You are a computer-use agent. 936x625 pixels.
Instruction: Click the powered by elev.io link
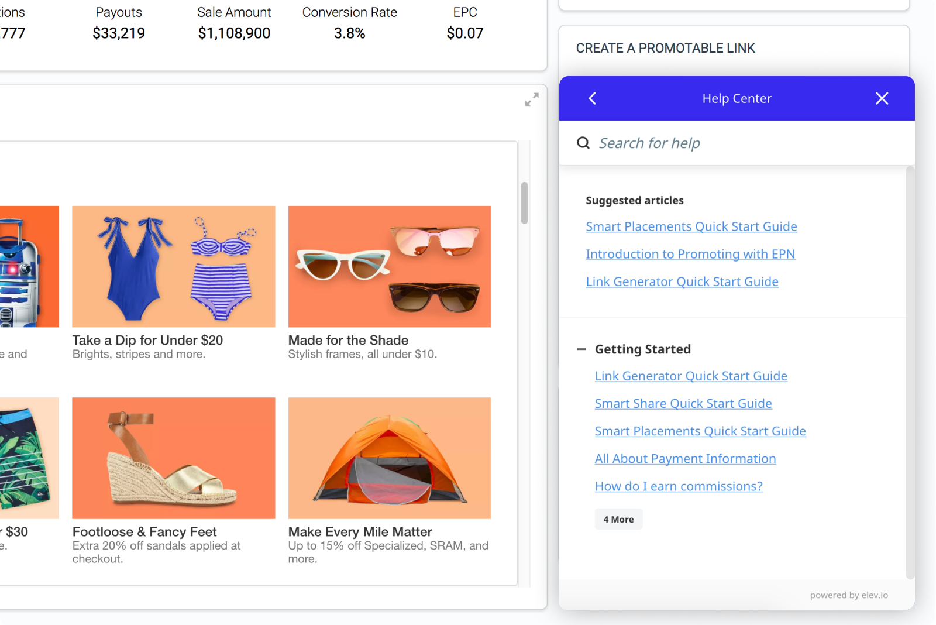click(x=849, y=595)
